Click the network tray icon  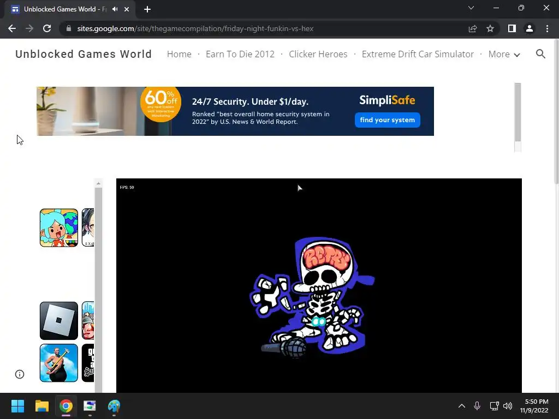tap(494, 406)
